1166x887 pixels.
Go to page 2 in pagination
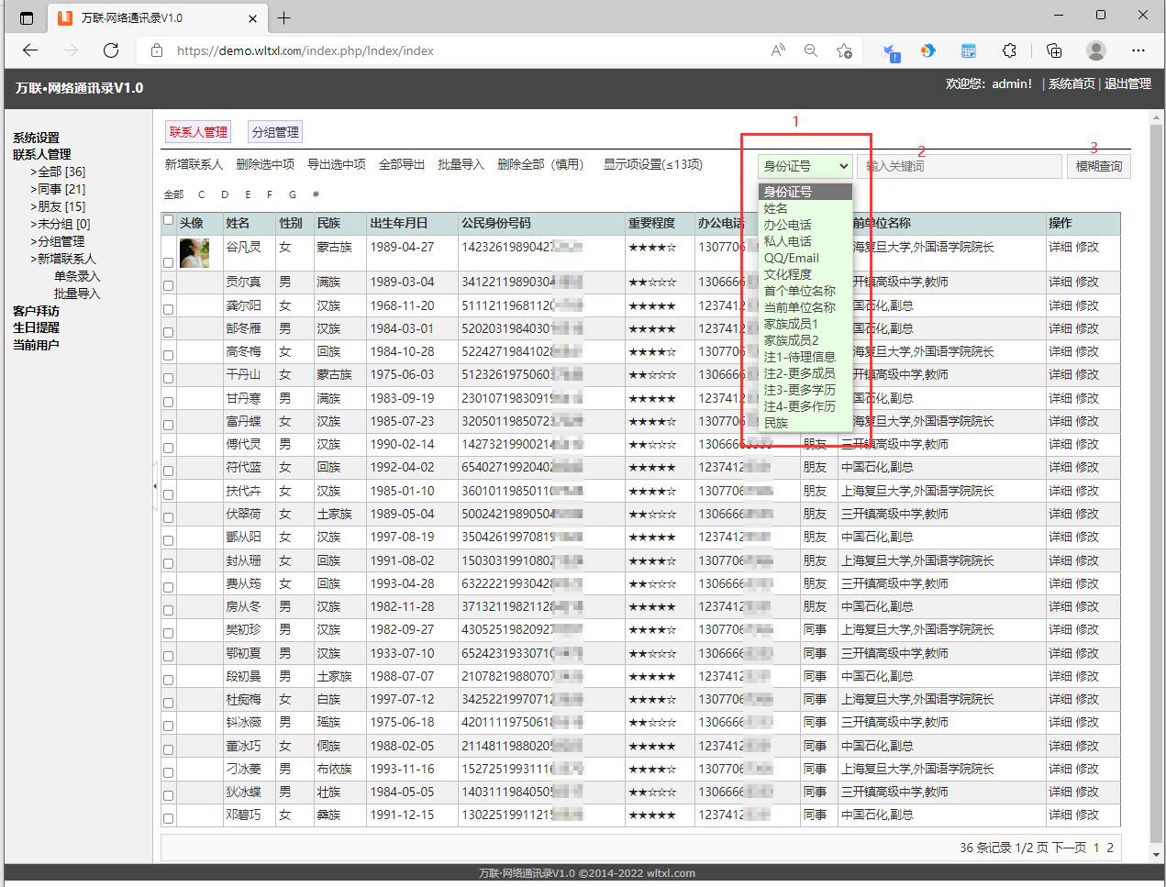[1110, 848]
